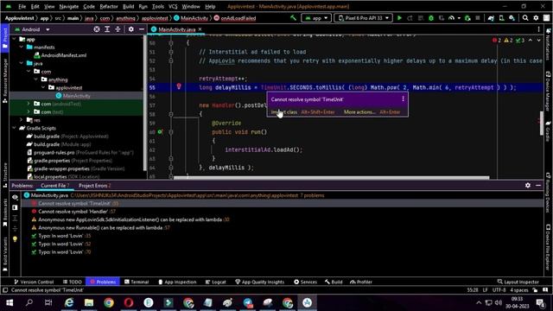Open Device Manager icon in toolbar
The image size is (553, 311).
(501, 18)
